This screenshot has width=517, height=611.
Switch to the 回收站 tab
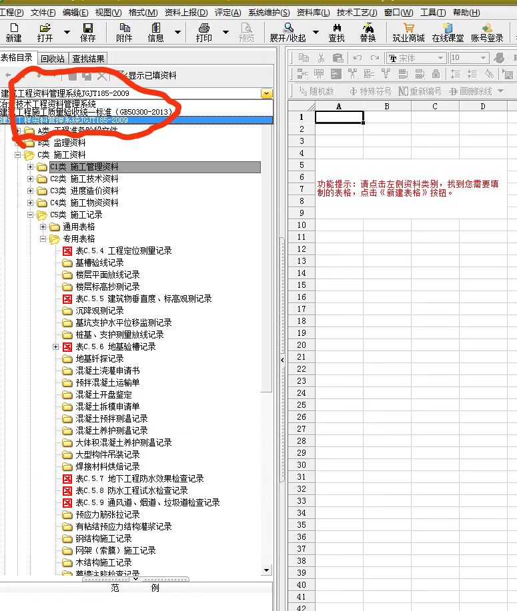pos(52,59)
